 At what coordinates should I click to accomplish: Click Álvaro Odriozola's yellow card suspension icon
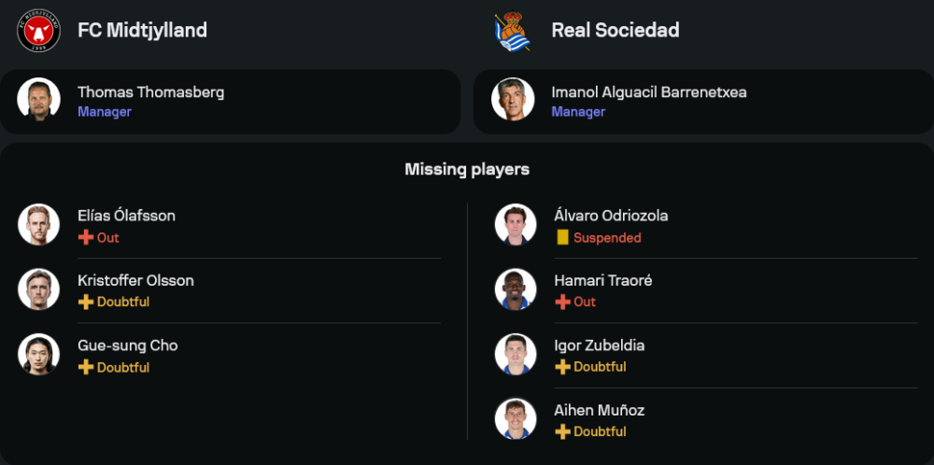pyautogui.click(x=562, y=238)
